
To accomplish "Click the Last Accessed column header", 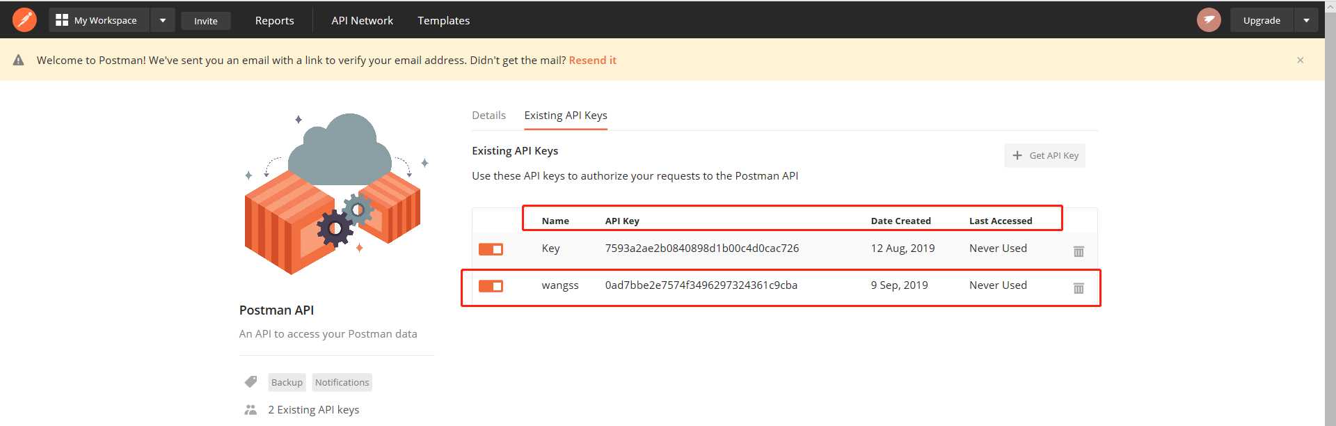I will point(1001,221).
